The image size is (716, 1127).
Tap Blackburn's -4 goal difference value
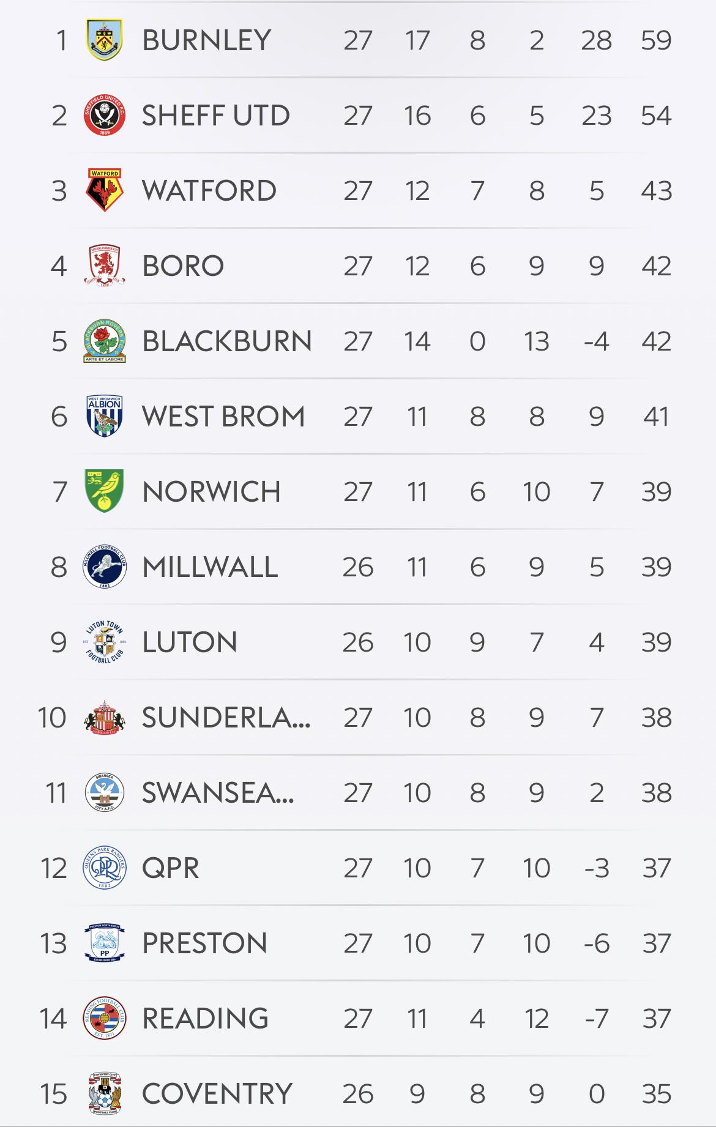pyautogui.click(x=597, y=341)
